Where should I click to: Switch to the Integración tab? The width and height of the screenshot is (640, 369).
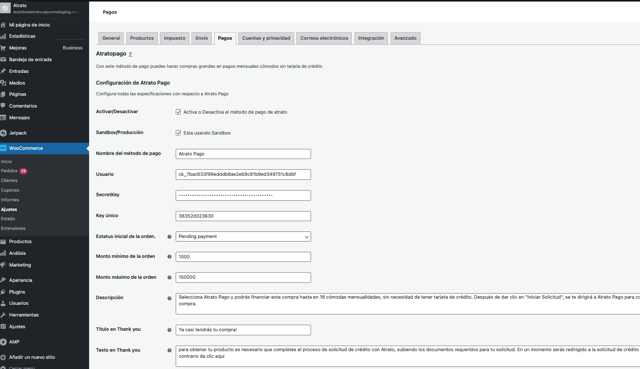(x=371, y=38)
